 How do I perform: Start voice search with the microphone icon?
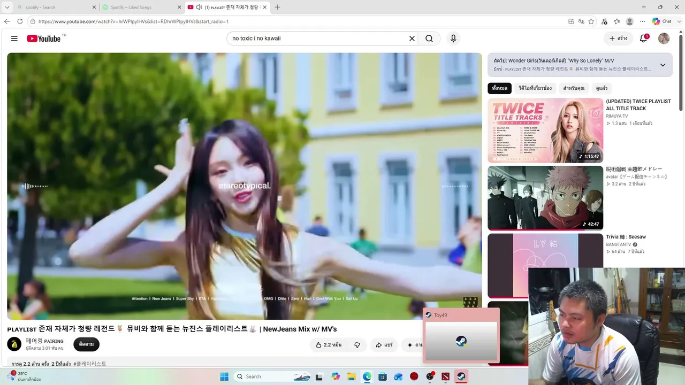[453, 38]
